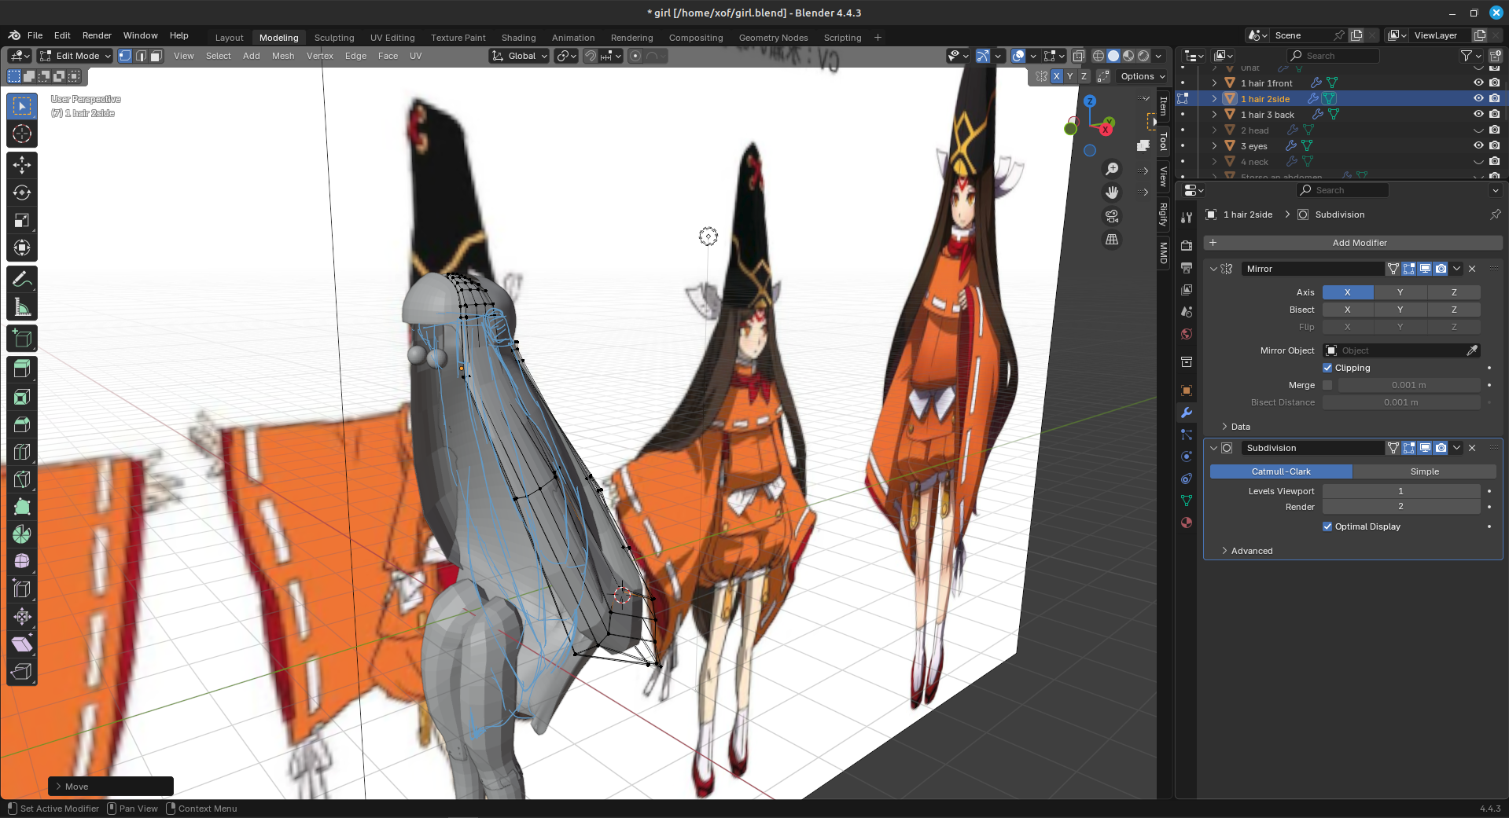Image resolution: width=1509 pixels, height=818 pixels.
Task: Collapse the Subdivision modifier panel
Action: click(x=1213, y=448)
